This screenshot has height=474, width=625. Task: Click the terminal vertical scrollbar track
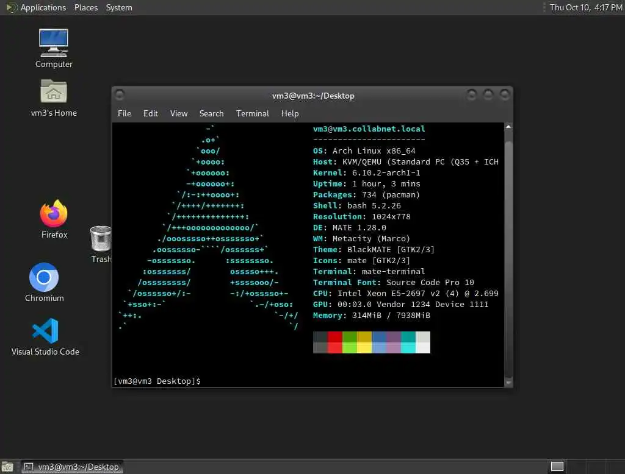pos(508,255)
